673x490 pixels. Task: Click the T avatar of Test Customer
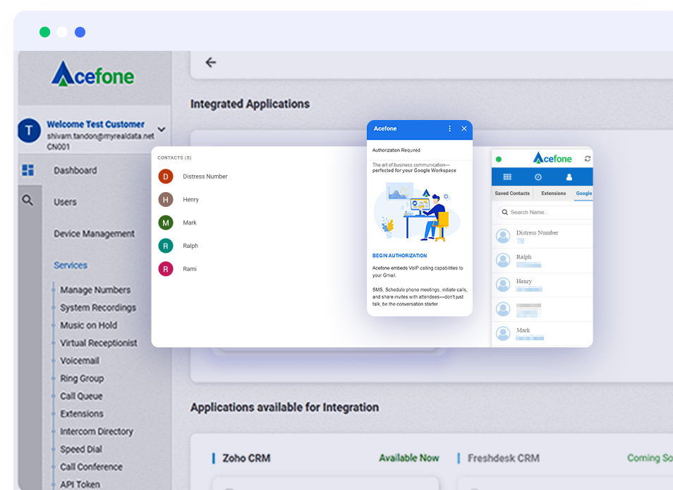(x=29, y=131)
